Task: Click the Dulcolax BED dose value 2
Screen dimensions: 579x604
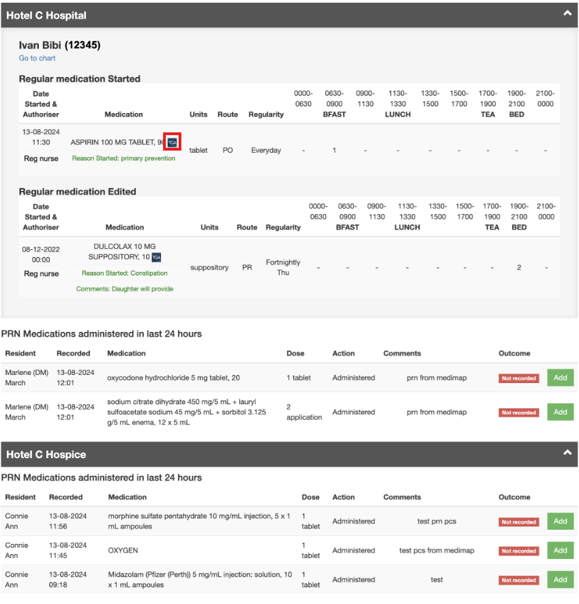Action: point(519,268)
